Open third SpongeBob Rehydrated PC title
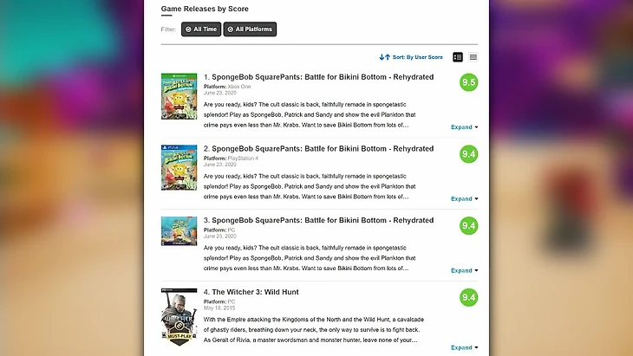This screenshot has width=633, height=356. pos(323,221)
